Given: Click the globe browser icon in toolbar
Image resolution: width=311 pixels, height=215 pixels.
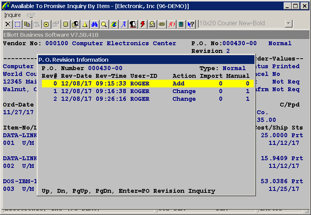Looking at the screenshot, I should click(114, 24).
